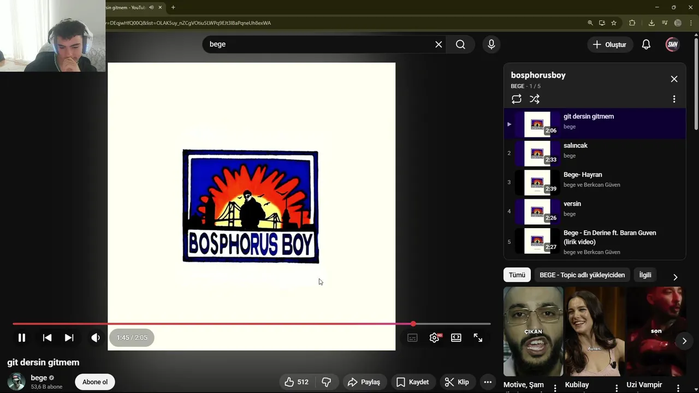This screenshot has width=699, height=393.
Task: Click the Paylaş share button
Action: (364, 382)
